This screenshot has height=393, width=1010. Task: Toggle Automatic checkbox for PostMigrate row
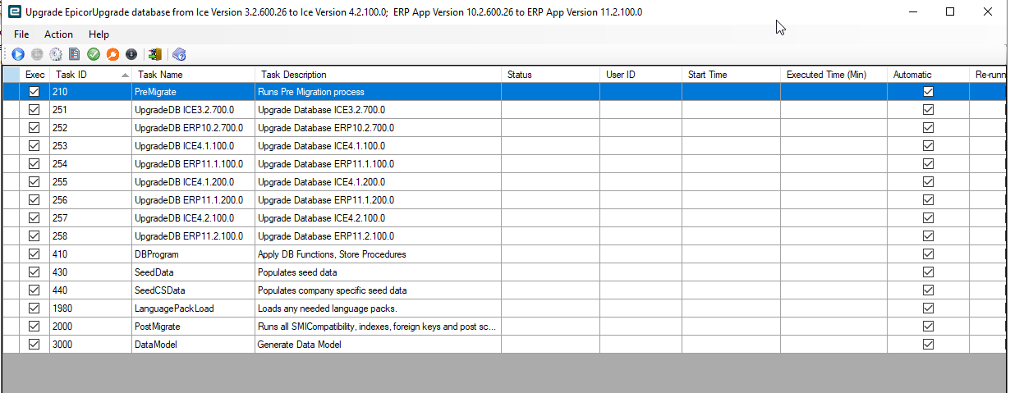tap(928, 327)
